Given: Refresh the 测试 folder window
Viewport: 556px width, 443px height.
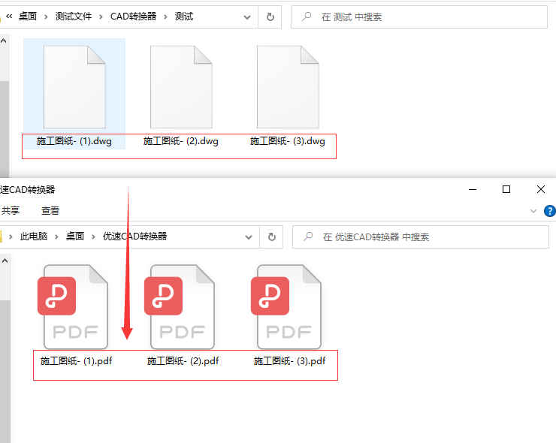Looking at the screenshot, I should tap(270, 17).
